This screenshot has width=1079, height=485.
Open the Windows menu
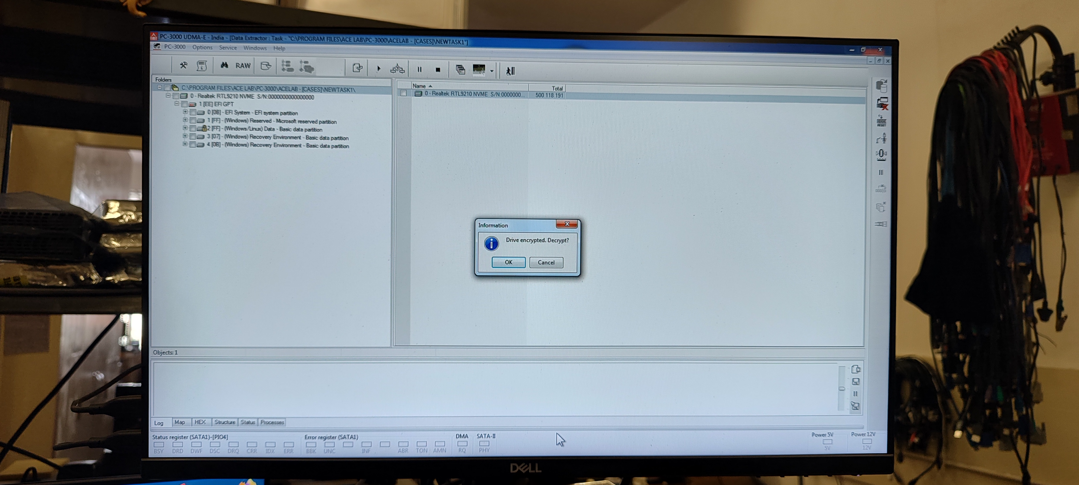(x=255, y=48)
